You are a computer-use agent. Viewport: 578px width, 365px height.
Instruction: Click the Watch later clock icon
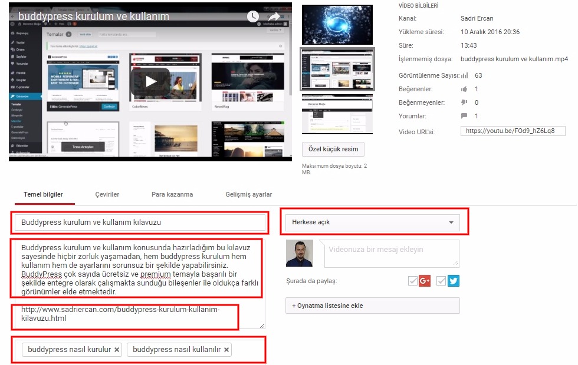pos(253,16)
